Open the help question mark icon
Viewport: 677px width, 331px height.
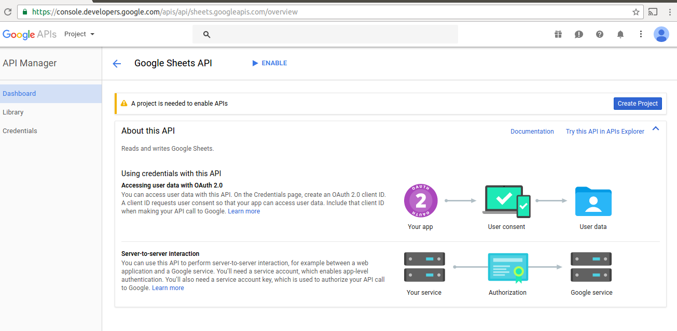600,34
